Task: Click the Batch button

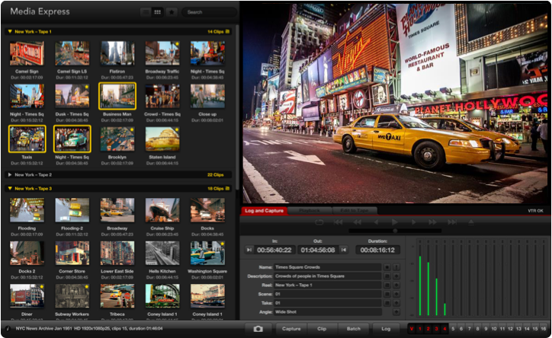Action: tap(354, 329)
